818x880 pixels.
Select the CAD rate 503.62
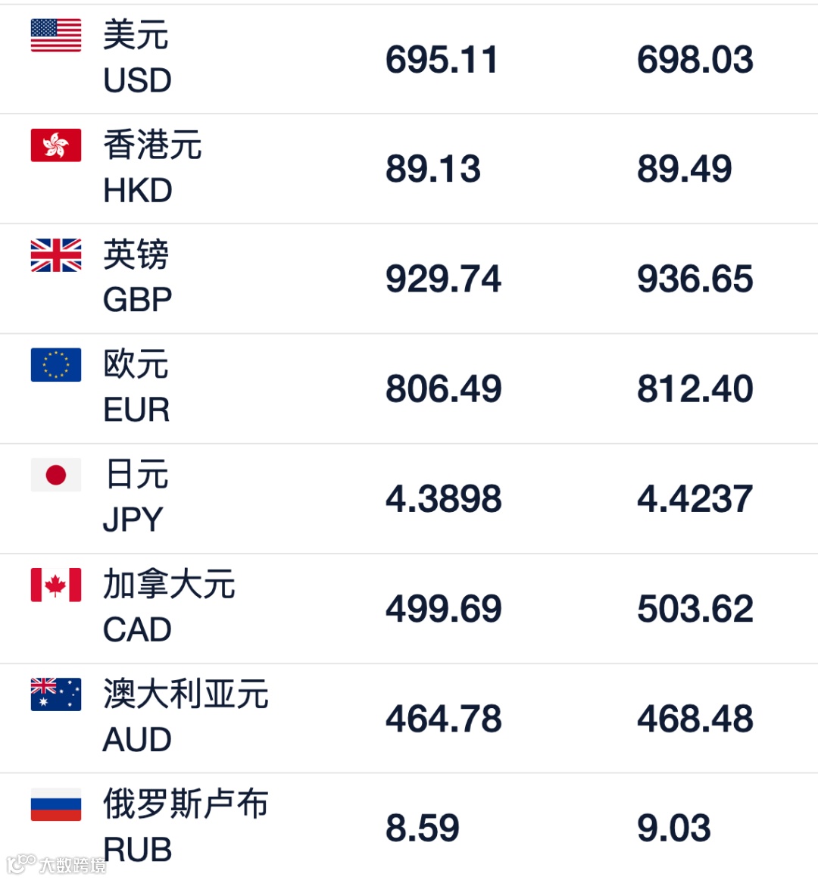[x=695, y=608]
